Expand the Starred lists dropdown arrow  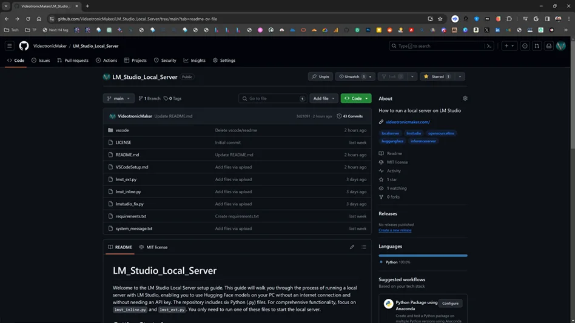pyautogui.click(x=460, y=76)
